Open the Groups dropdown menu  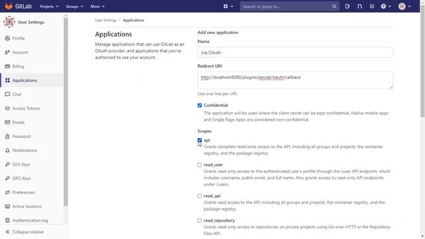point(74,7)
